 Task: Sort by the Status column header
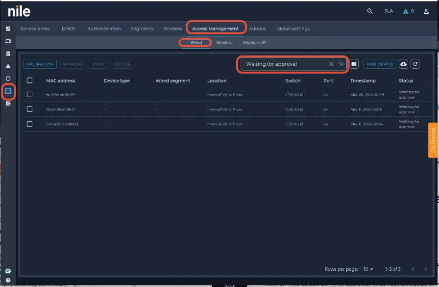[406, 81]
